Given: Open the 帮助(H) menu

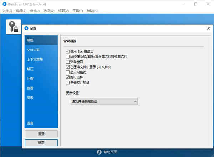Looking at the screenshot, I should [x=92, y=11].
